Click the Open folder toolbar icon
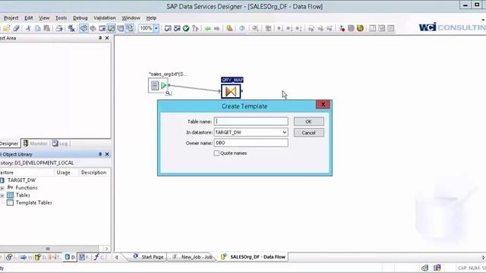This screenshot has height=273, width=486. pyautogui.click(x=7, y=28)
